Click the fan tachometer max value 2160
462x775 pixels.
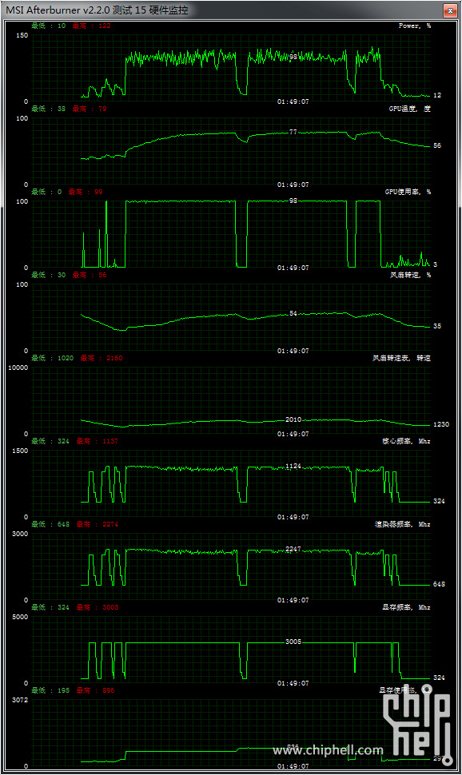click(x=114, y=358)
